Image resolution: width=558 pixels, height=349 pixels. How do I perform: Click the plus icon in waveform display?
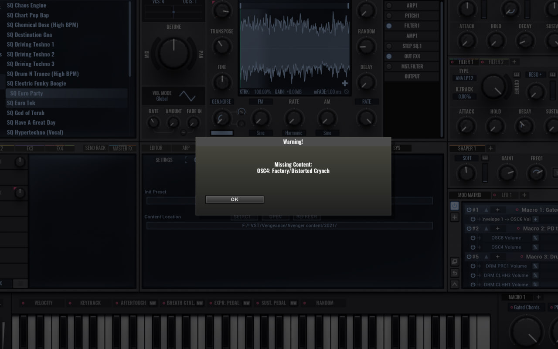click(x=345, y=83)
